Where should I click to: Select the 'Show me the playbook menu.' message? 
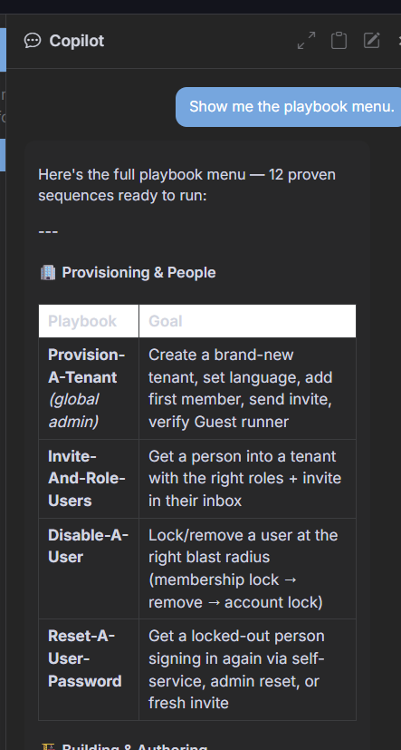pos(291,107)
